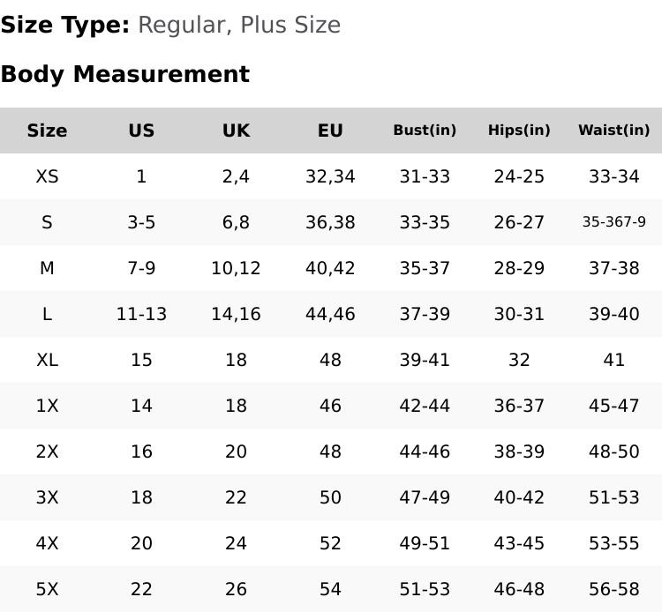Click the hips value 32 in XL row
The image size is (662, 612).
(x=519, y=360)
